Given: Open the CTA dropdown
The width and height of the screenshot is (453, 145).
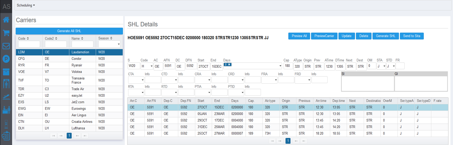Looking at the screenshot, I should pos(136,80).
